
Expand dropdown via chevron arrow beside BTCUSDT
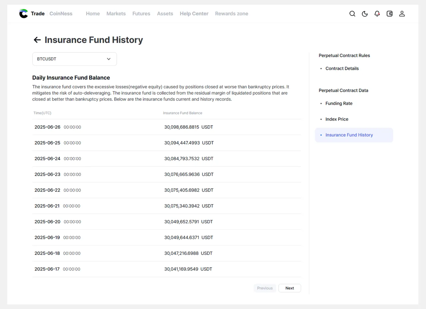pos(108,59)
